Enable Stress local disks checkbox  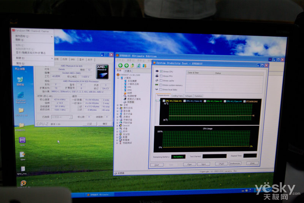[160, 89]
